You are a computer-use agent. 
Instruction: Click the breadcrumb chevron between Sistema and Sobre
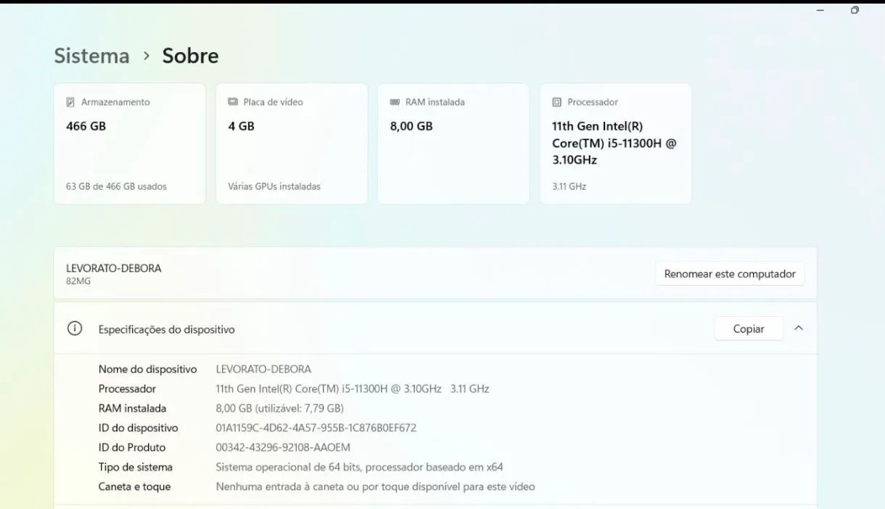[147, 56]
